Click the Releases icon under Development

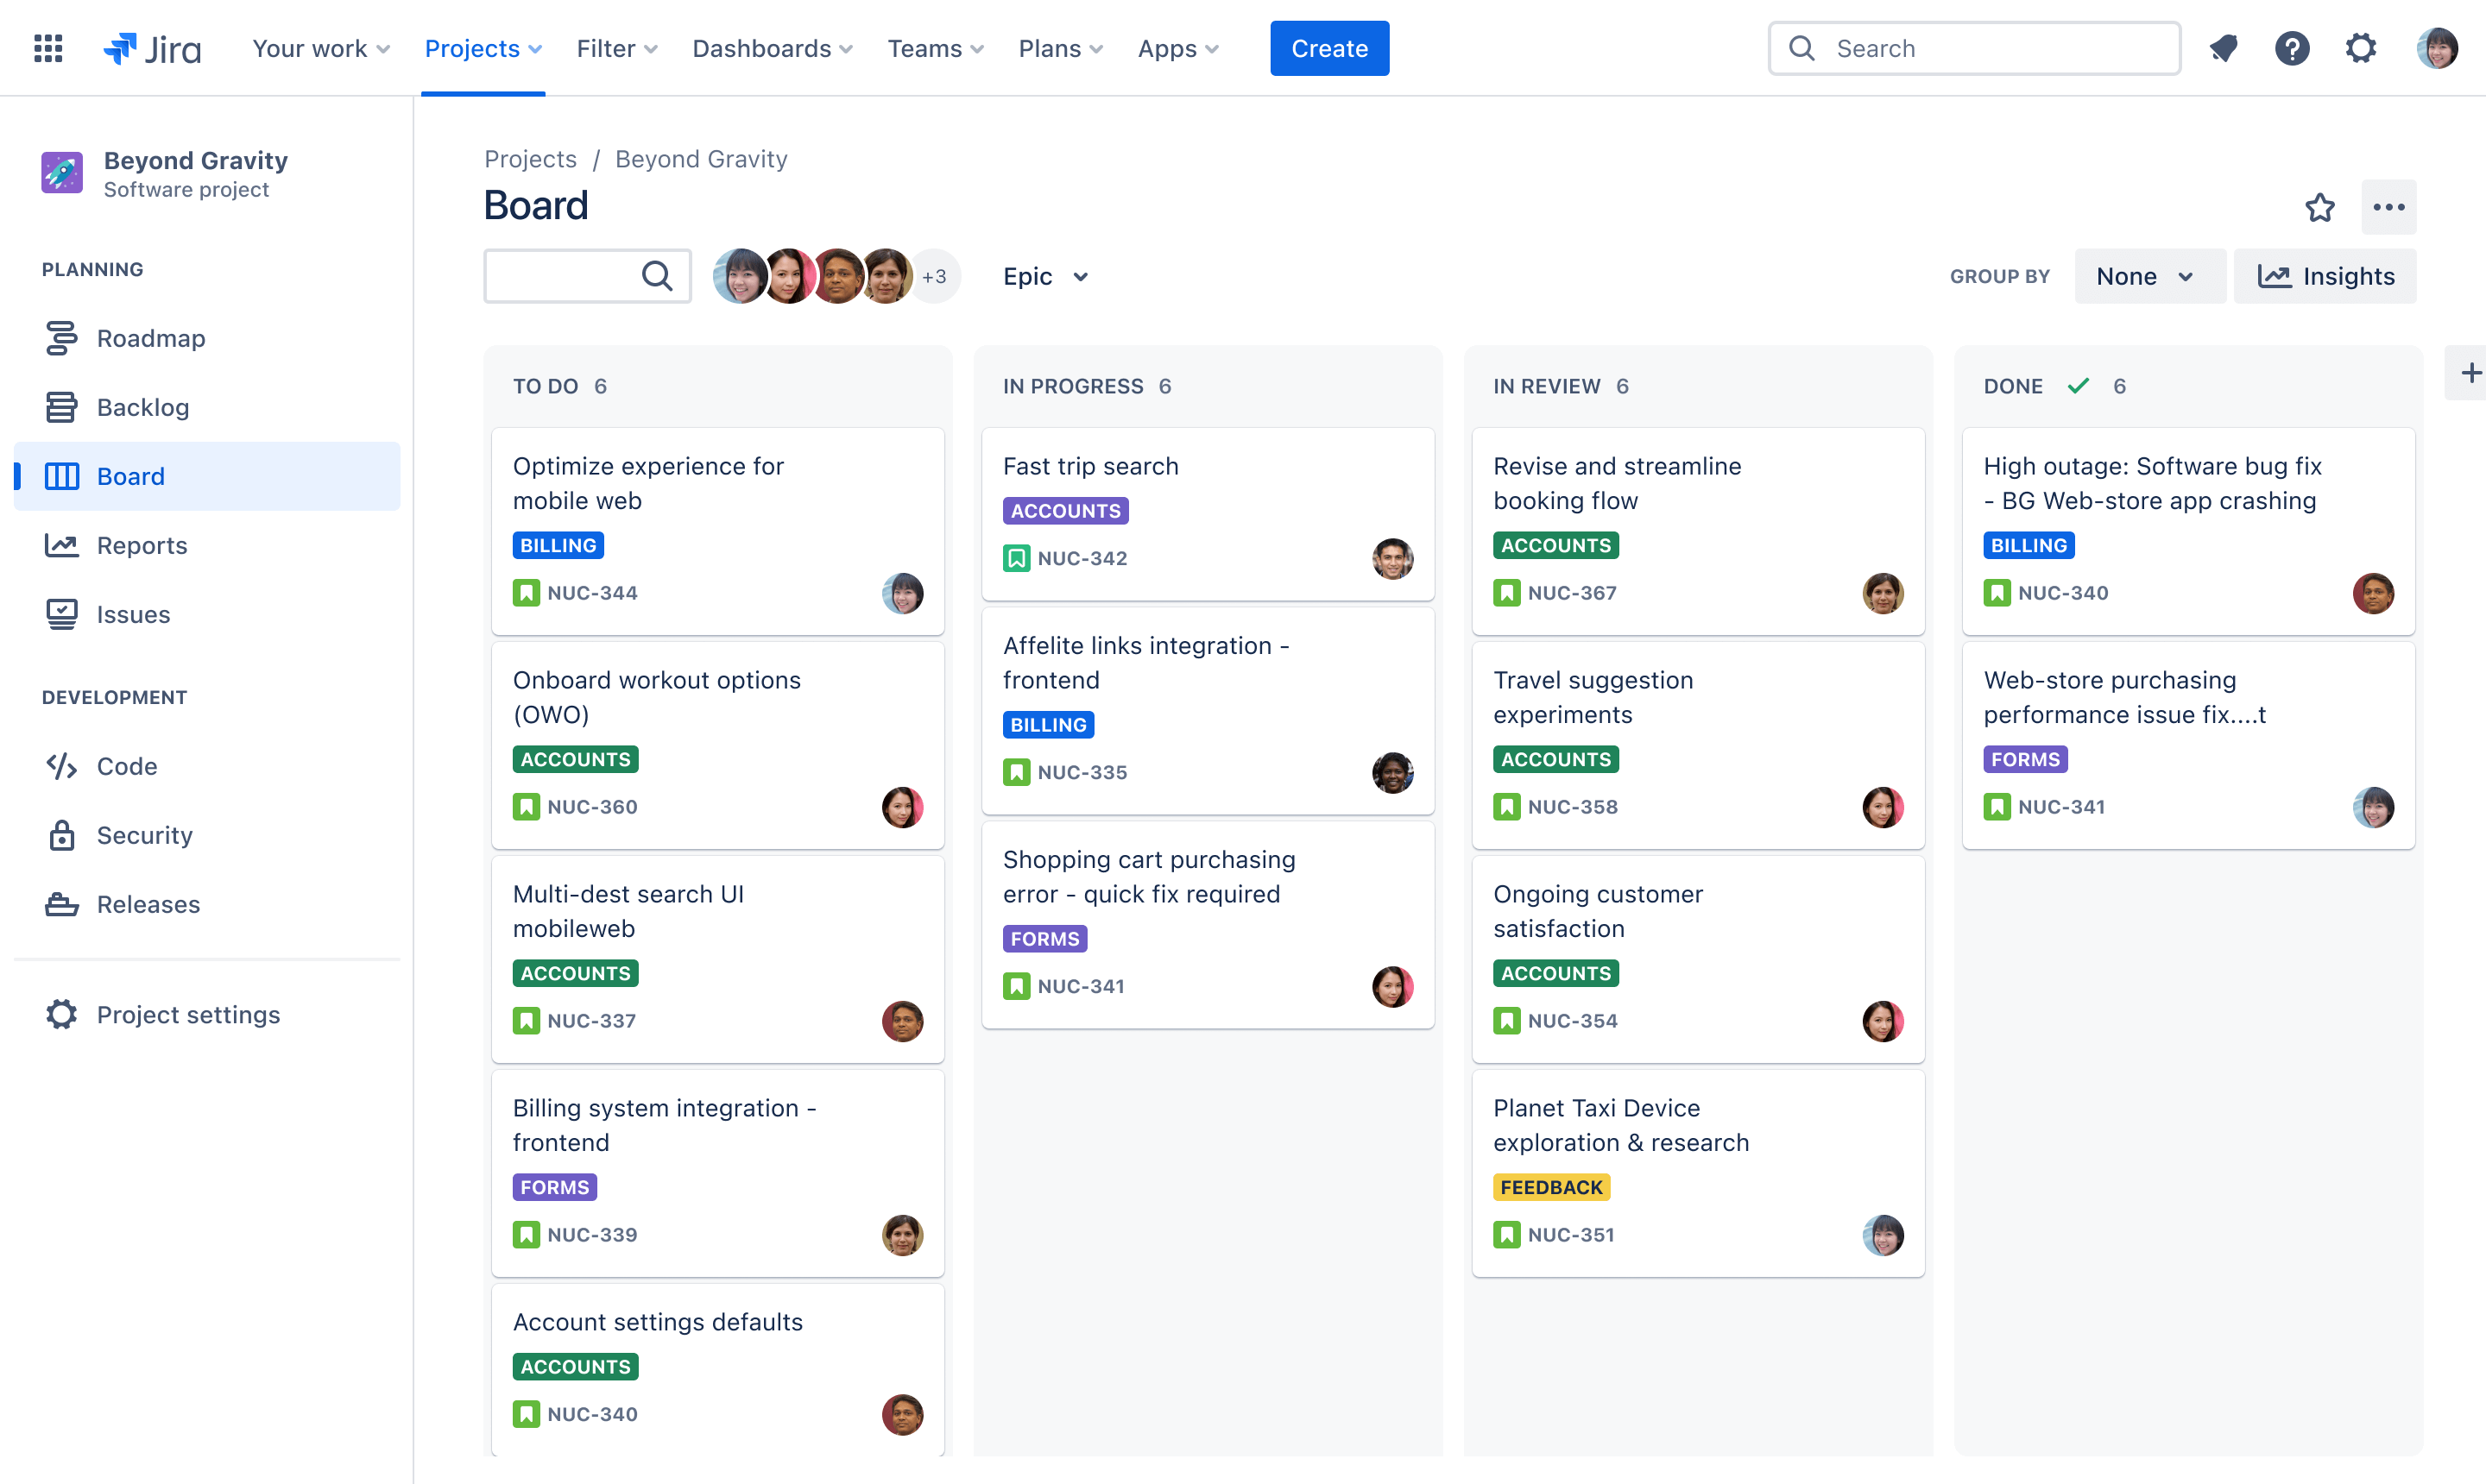[x=62, y=904]
